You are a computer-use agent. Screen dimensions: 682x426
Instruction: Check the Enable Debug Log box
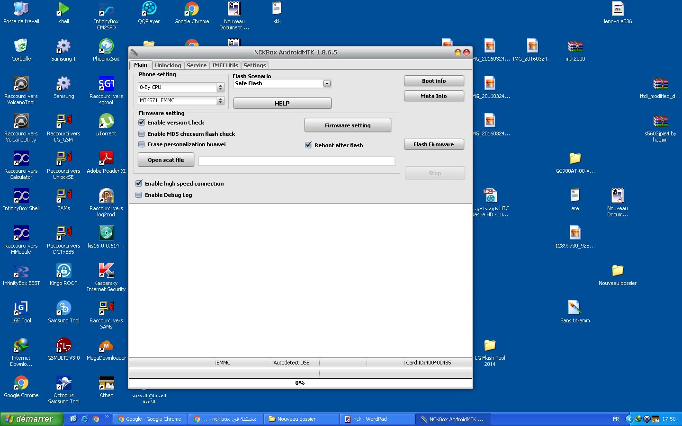click(x=139, y=195)
